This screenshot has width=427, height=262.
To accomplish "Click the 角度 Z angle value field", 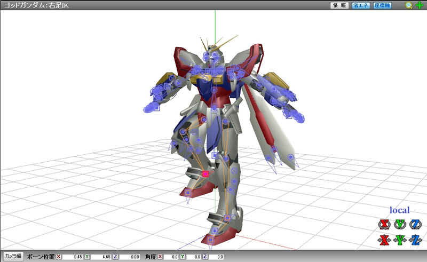I will click(216, 257).
